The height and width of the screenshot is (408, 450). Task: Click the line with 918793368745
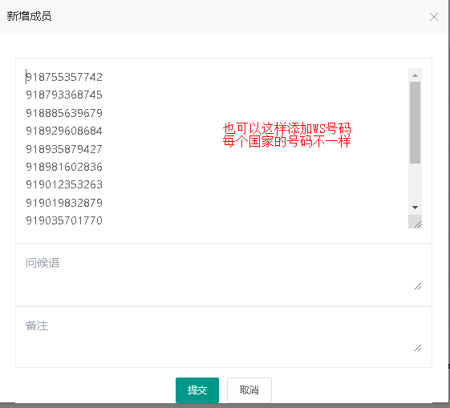point(64,95)
